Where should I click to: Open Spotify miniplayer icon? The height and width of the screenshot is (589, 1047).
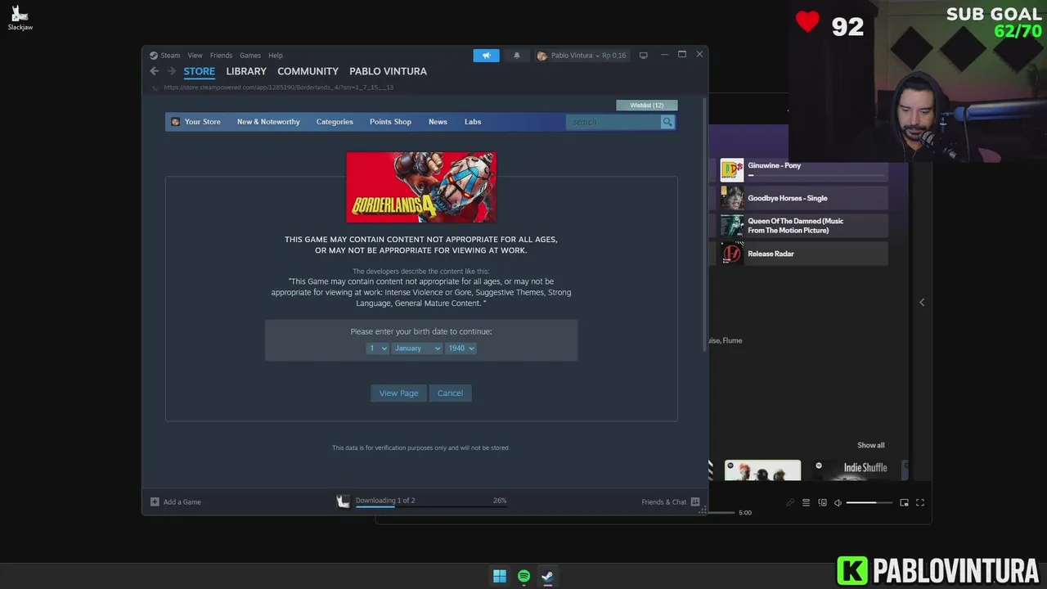tap(904, 502)
